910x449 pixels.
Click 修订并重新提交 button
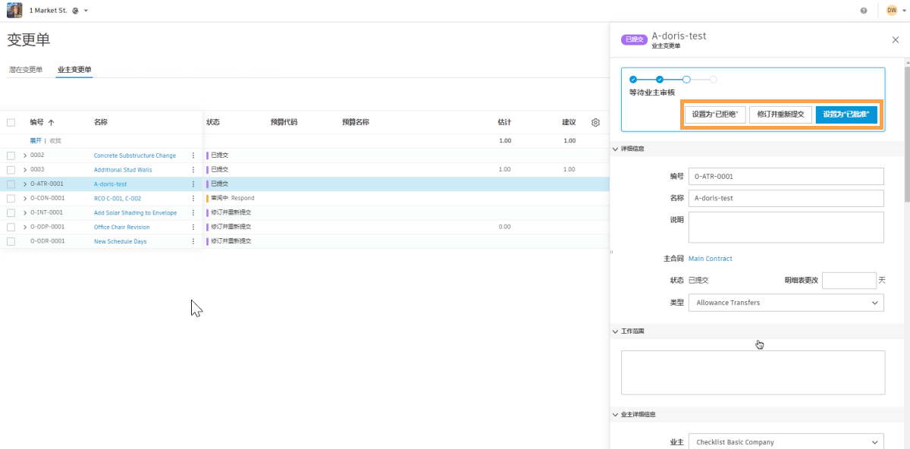pos(781,115)
